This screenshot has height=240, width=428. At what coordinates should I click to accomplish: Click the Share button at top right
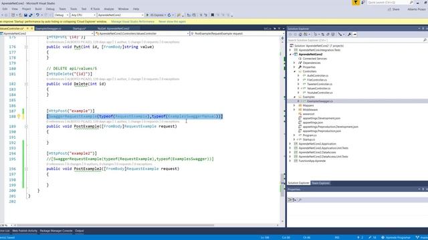point(394,9)
